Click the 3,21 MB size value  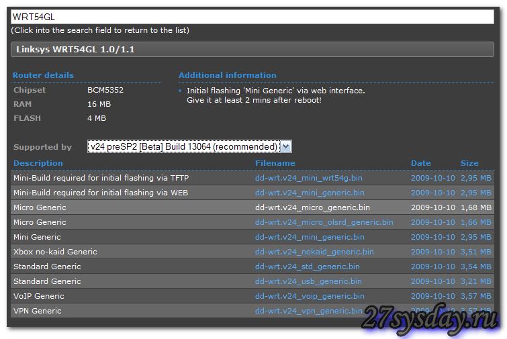(x=476, y=281)
